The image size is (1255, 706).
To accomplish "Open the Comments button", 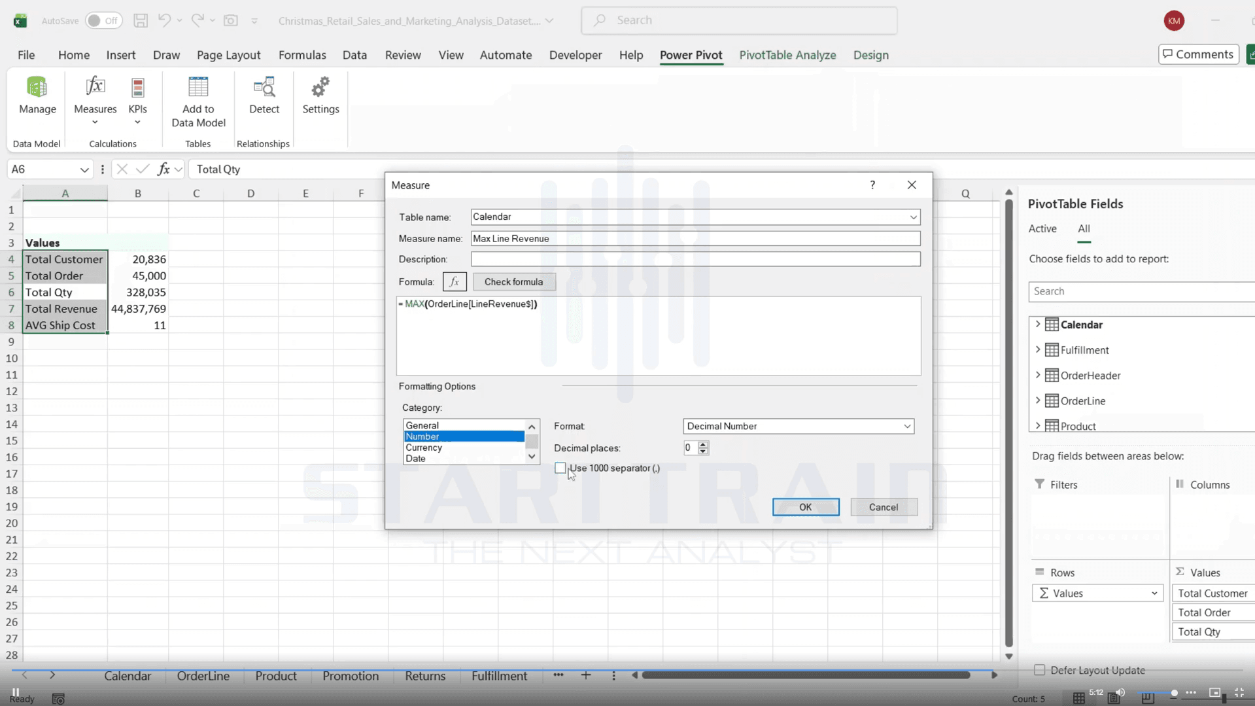I will tap(1198, 54).
